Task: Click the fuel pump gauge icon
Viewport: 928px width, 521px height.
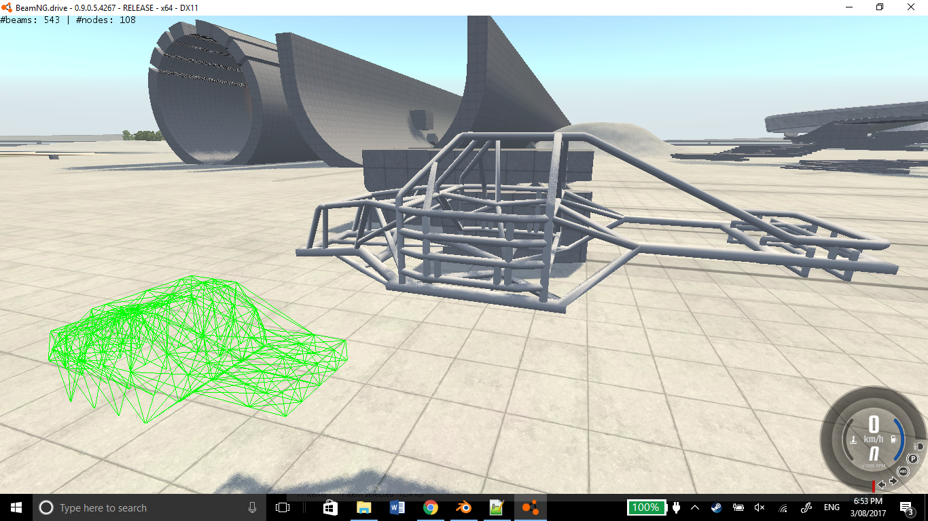Action: point(893,440)
